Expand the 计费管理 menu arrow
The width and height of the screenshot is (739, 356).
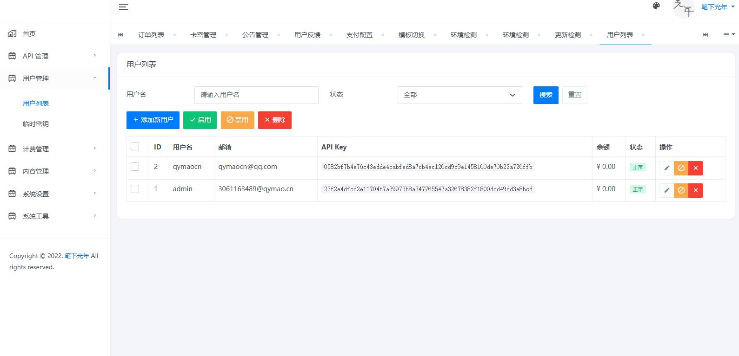95,149
